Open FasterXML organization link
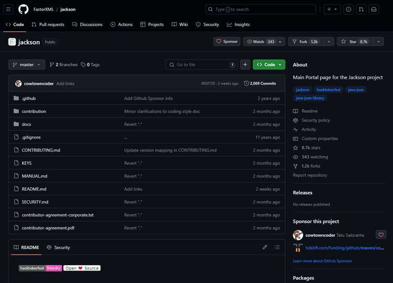 pos(43,9)
